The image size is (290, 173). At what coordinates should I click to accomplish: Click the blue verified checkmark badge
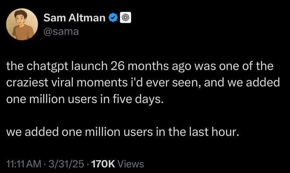(113, 18)
